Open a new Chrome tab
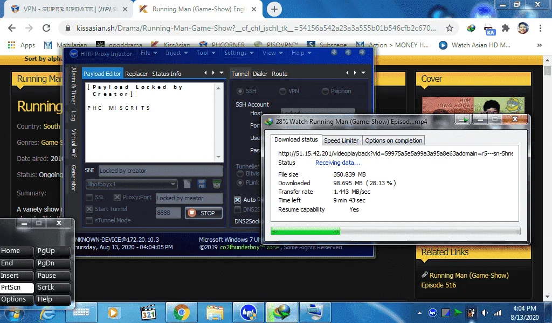Viewport: 552px width, 323px height. tap(274, 9)
